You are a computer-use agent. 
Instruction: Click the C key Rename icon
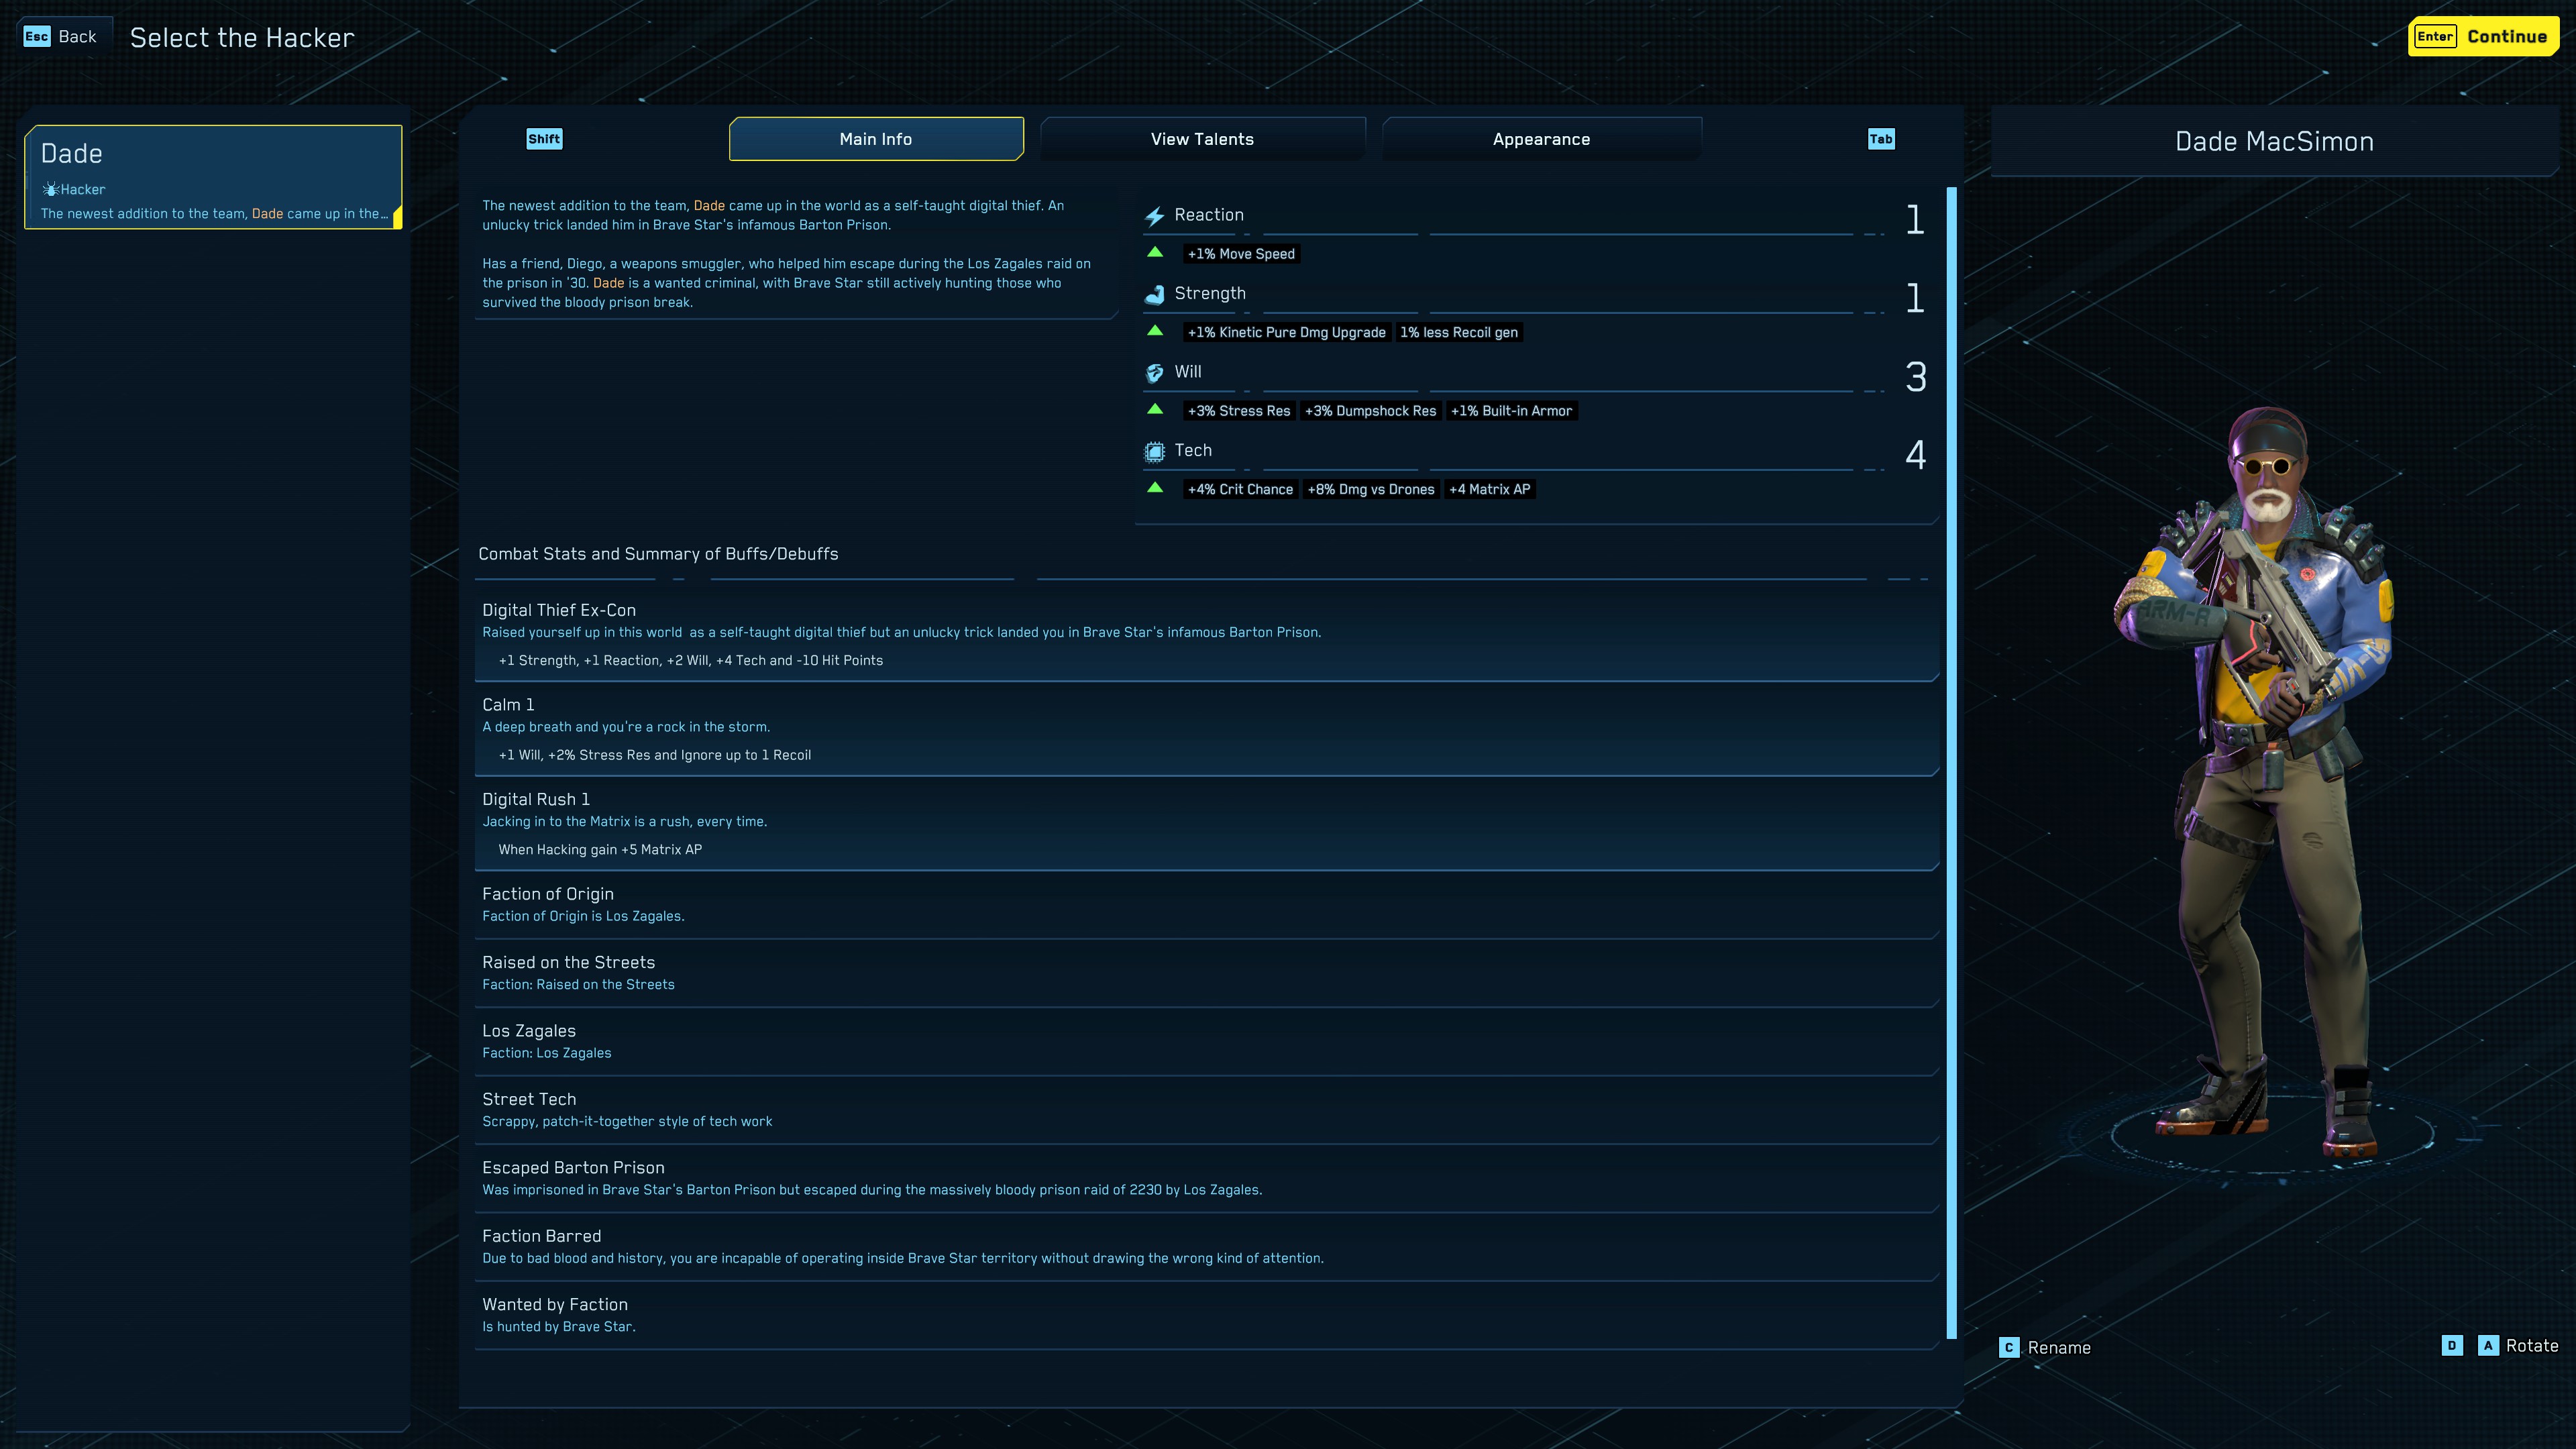[2008, 1347]
